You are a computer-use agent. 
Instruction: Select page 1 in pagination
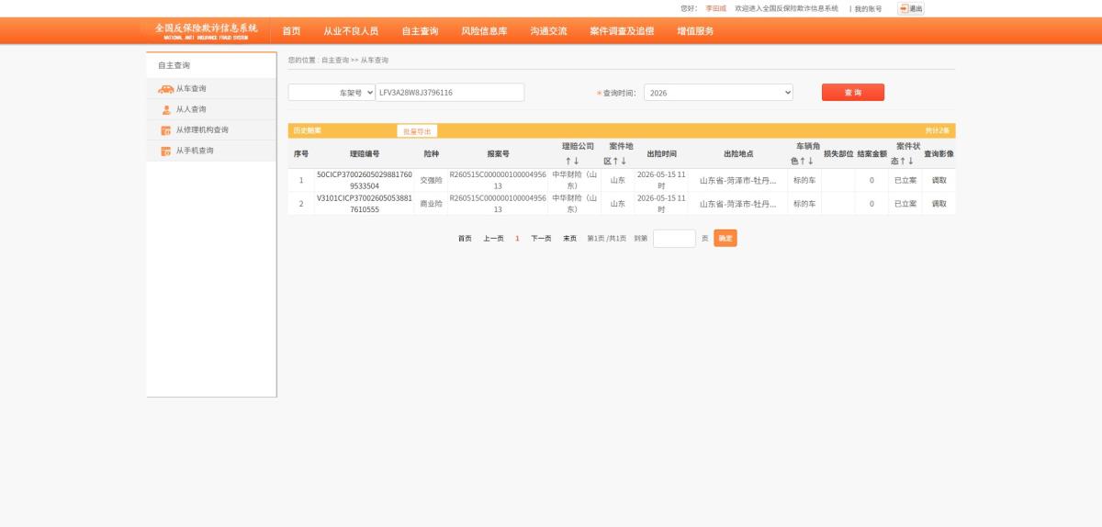tap(517, 239)
